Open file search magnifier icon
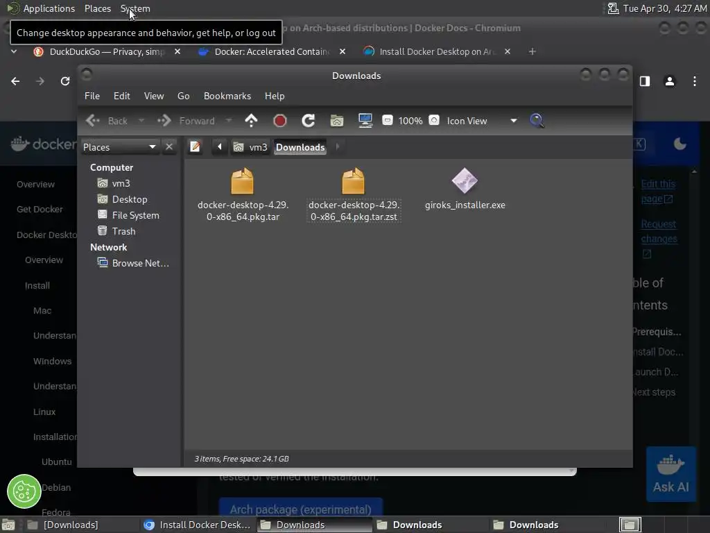Image resolution: width=710 pixels, height=533 pixels. click(537, 121)
